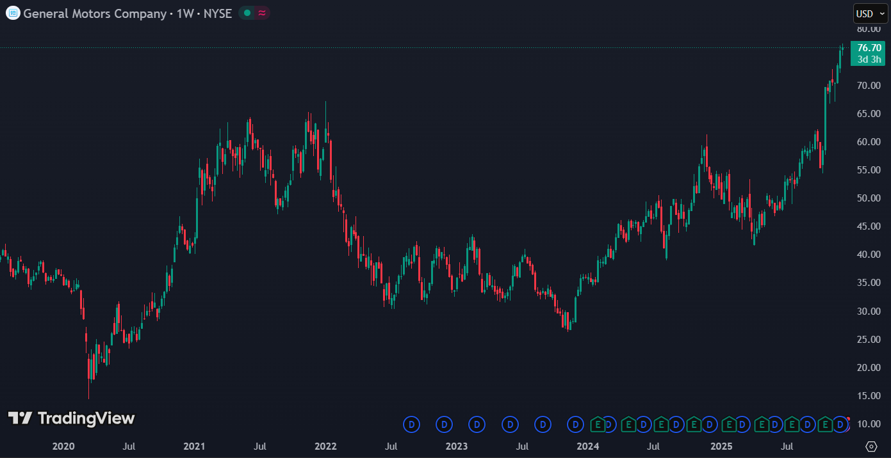The width and height of the screenshot is (891, 458).
Task: Click the 3d 3h bar countdown label
Action: pos(869,59)
